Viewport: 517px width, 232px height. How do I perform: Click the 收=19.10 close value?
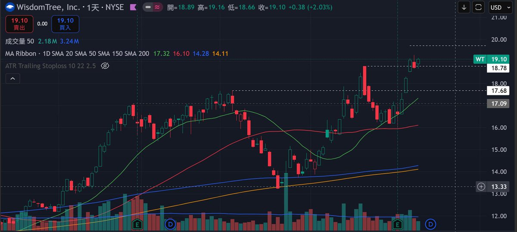[272, 7]
